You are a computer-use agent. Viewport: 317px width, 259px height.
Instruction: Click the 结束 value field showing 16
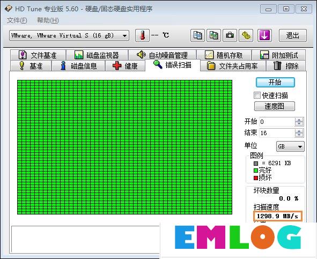tap(277, 133)
